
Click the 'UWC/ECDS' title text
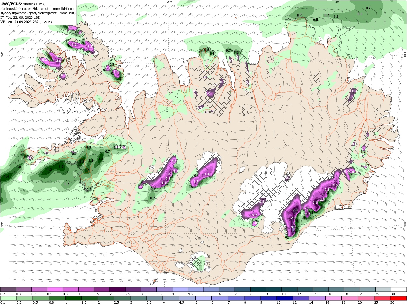[11, 4]
